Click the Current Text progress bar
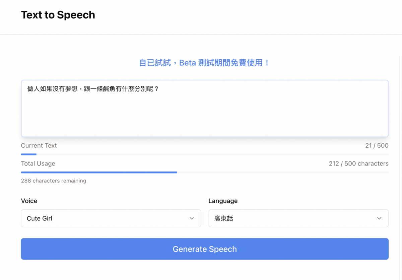This screenshot has height=280, width=402. click(x=205, y=154)
